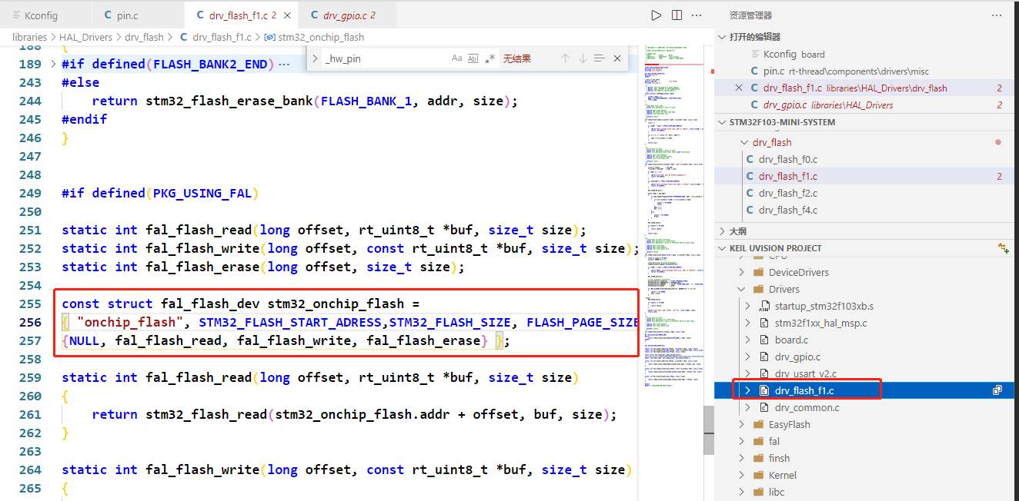The image size is (1019, 501).
Task: Expand drv_common.c node in Keil project
Action: 747,407
